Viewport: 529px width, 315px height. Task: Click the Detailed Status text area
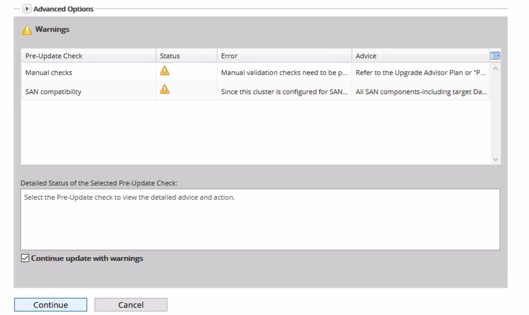(260, 219)
